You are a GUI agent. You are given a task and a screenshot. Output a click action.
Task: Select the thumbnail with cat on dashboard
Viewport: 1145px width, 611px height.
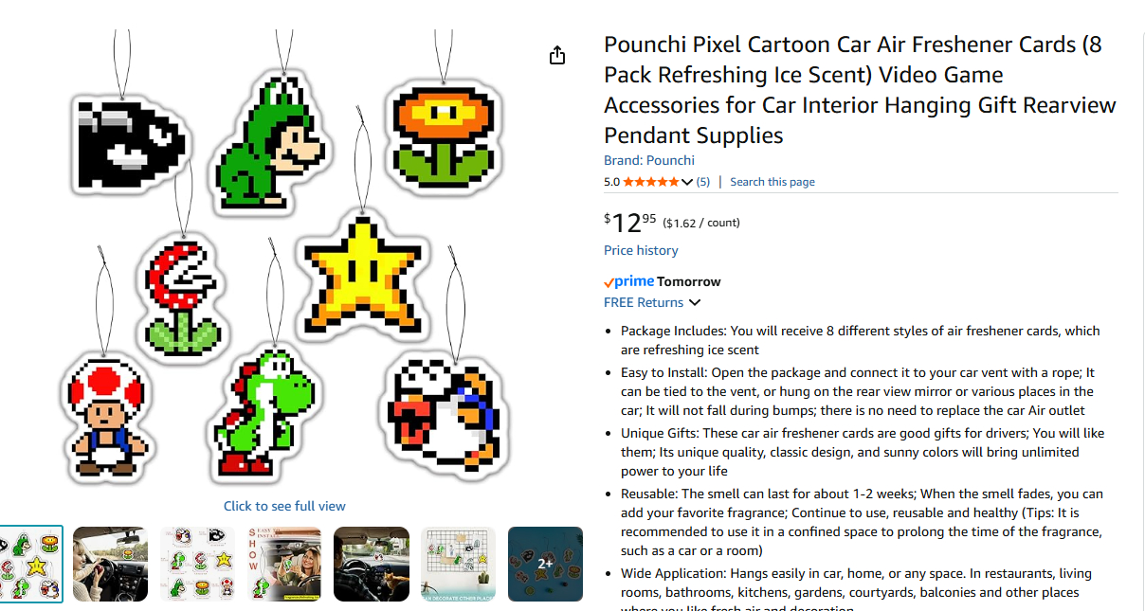[372, 564]
